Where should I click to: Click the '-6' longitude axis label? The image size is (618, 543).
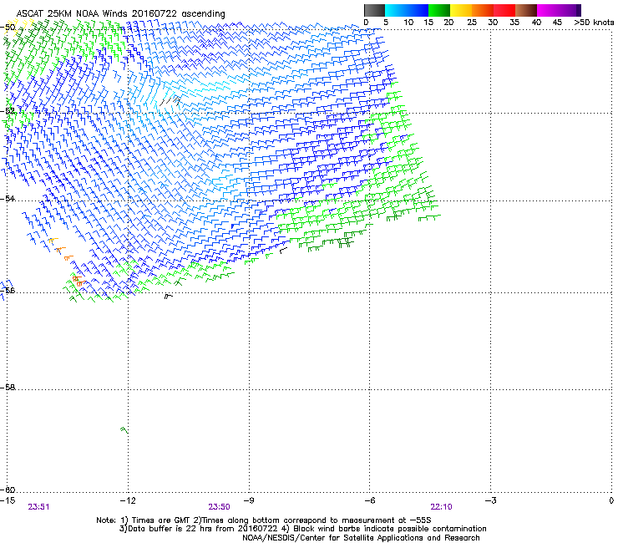coord(369,500)
